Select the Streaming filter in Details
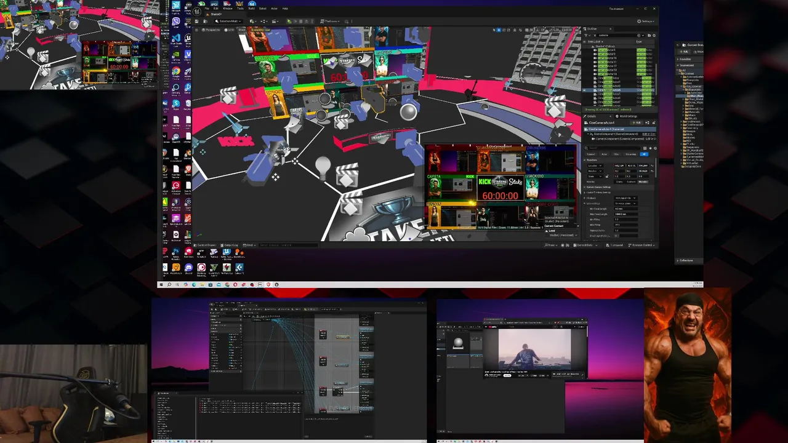The width and height of the screenshot is (788, 443). [631, 154]
